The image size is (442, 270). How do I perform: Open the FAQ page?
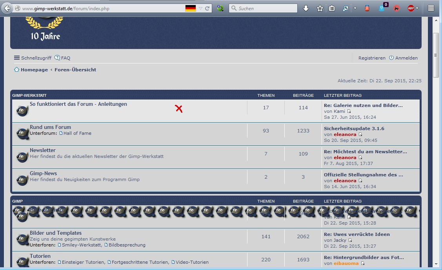tap(62, 58)
